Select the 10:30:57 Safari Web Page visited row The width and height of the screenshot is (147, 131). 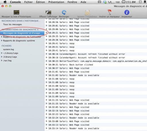pyautogui.click(x=96, y=68)
